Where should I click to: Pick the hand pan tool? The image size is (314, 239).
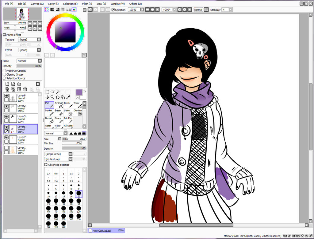[x=63, y=97]
